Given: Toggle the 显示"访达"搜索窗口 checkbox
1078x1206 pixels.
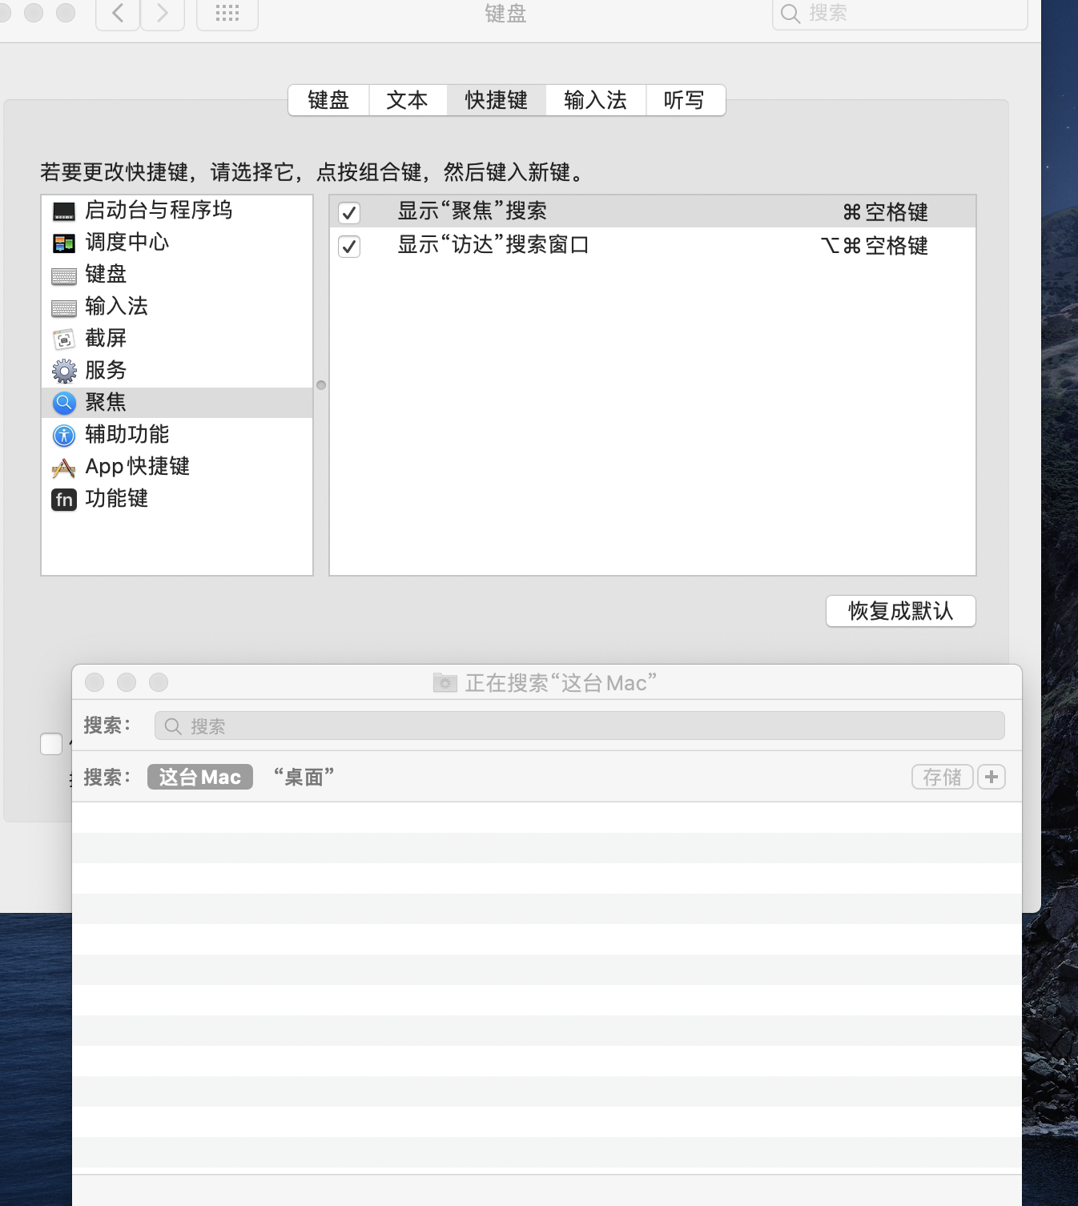Looking at the screenshot, I should coord(349,247).
